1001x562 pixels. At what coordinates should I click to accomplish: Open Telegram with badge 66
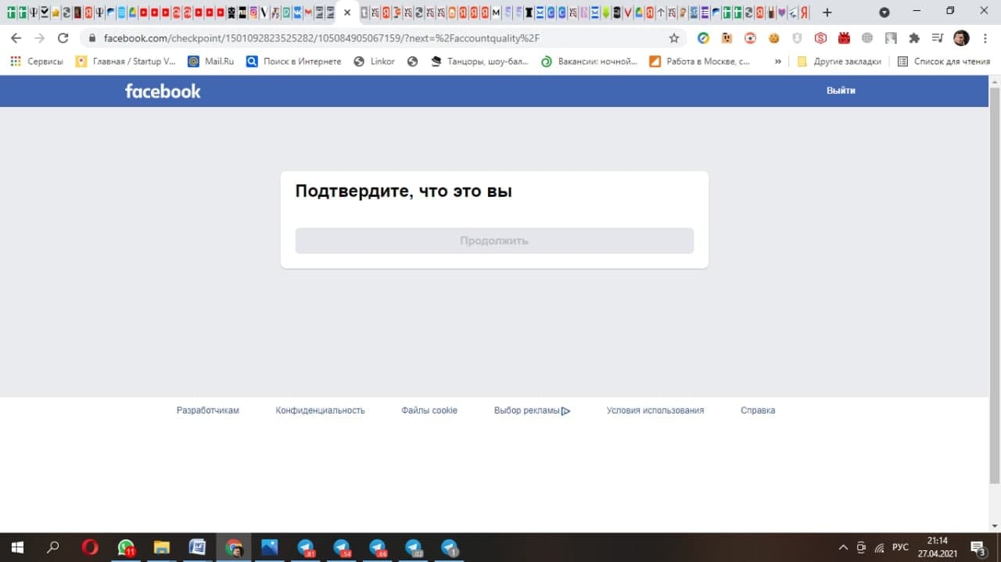point(378,547)
